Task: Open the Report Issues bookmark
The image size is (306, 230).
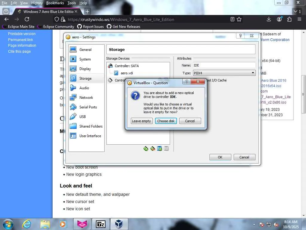Action: coord(91,26)
